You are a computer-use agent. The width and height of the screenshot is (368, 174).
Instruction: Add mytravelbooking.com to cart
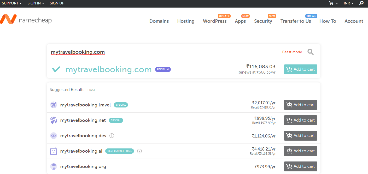click(x=301, y=69)
